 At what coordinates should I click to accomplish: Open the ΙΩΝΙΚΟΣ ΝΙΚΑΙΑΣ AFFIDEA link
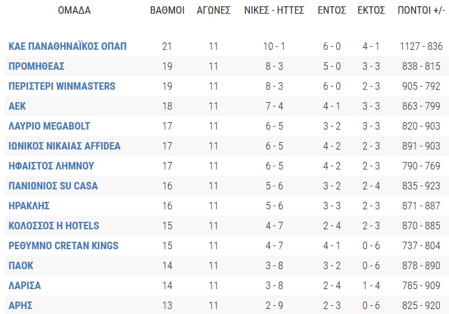pos(64,146)
